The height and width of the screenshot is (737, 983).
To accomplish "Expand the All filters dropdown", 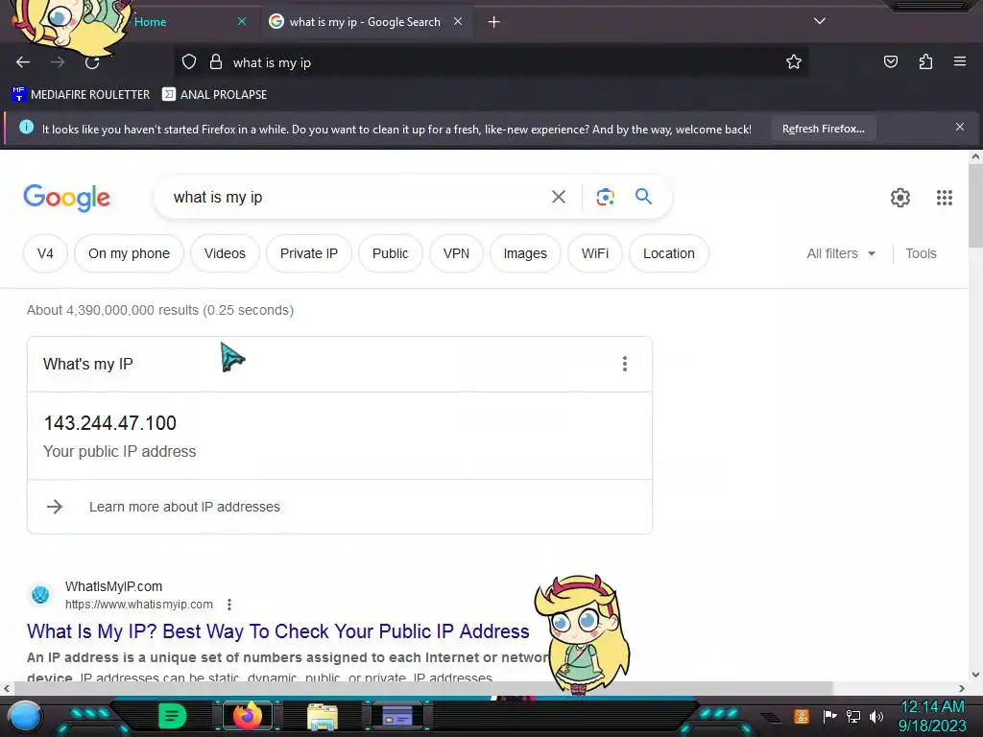I will tap(841, 253).
